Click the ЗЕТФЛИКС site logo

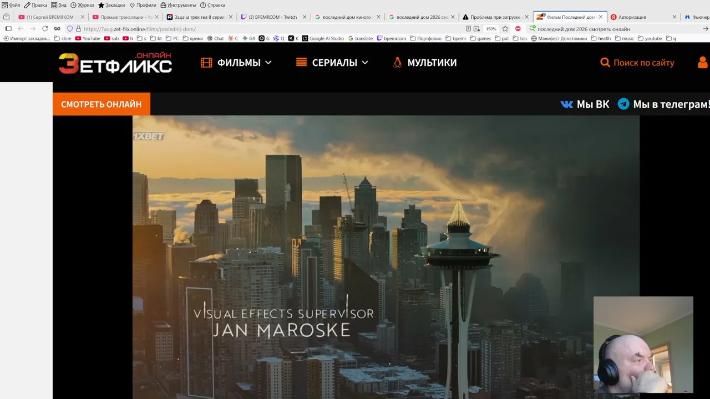point(115,63)
